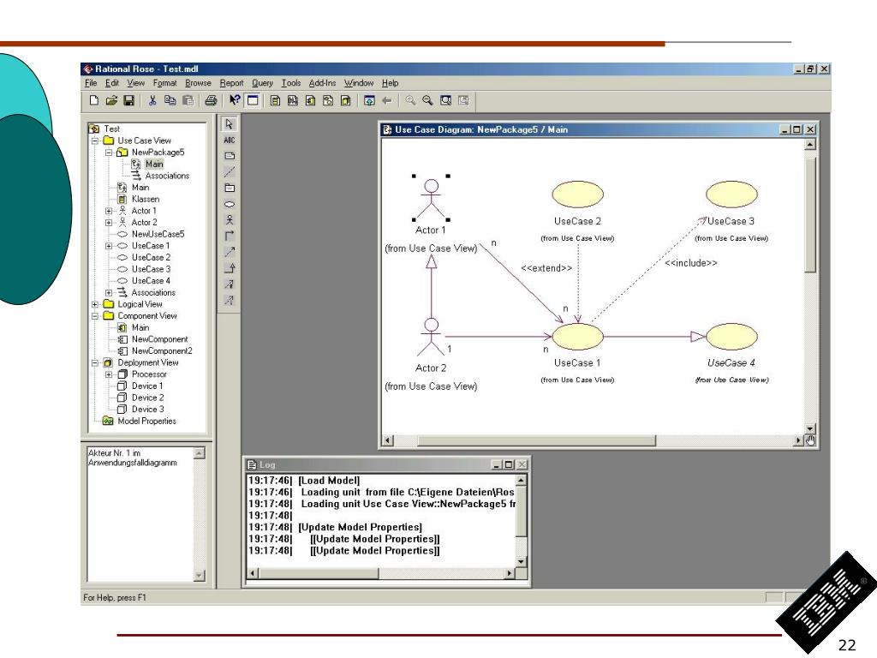Image resolution: width=877 pixels, height=658 pixels.
Task: Click Actor 1 figure in the diagram
Action: pyautogui.click(x=431, y=199)
